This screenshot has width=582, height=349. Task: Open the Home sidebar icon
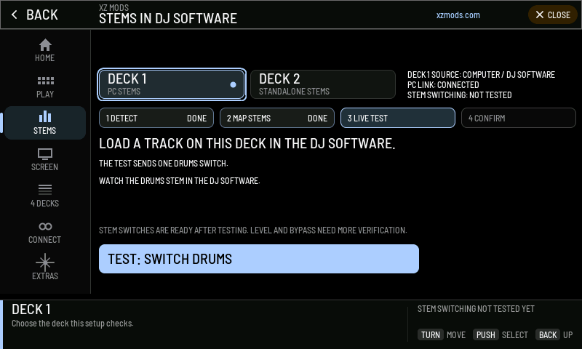coord(45,45)
